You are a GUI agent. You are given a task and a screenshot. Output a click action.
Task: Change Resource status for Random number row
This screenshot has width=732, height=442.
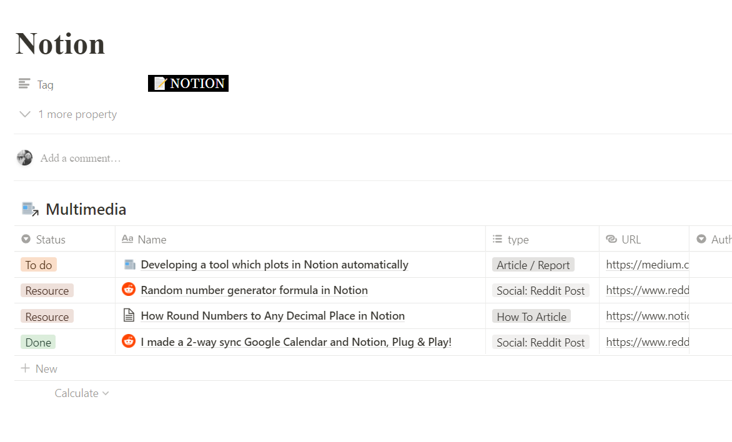coord(47,290)
